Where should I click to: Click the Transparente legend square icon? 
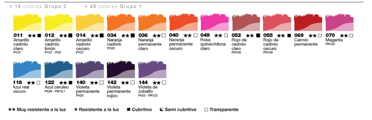pos(206,110)
